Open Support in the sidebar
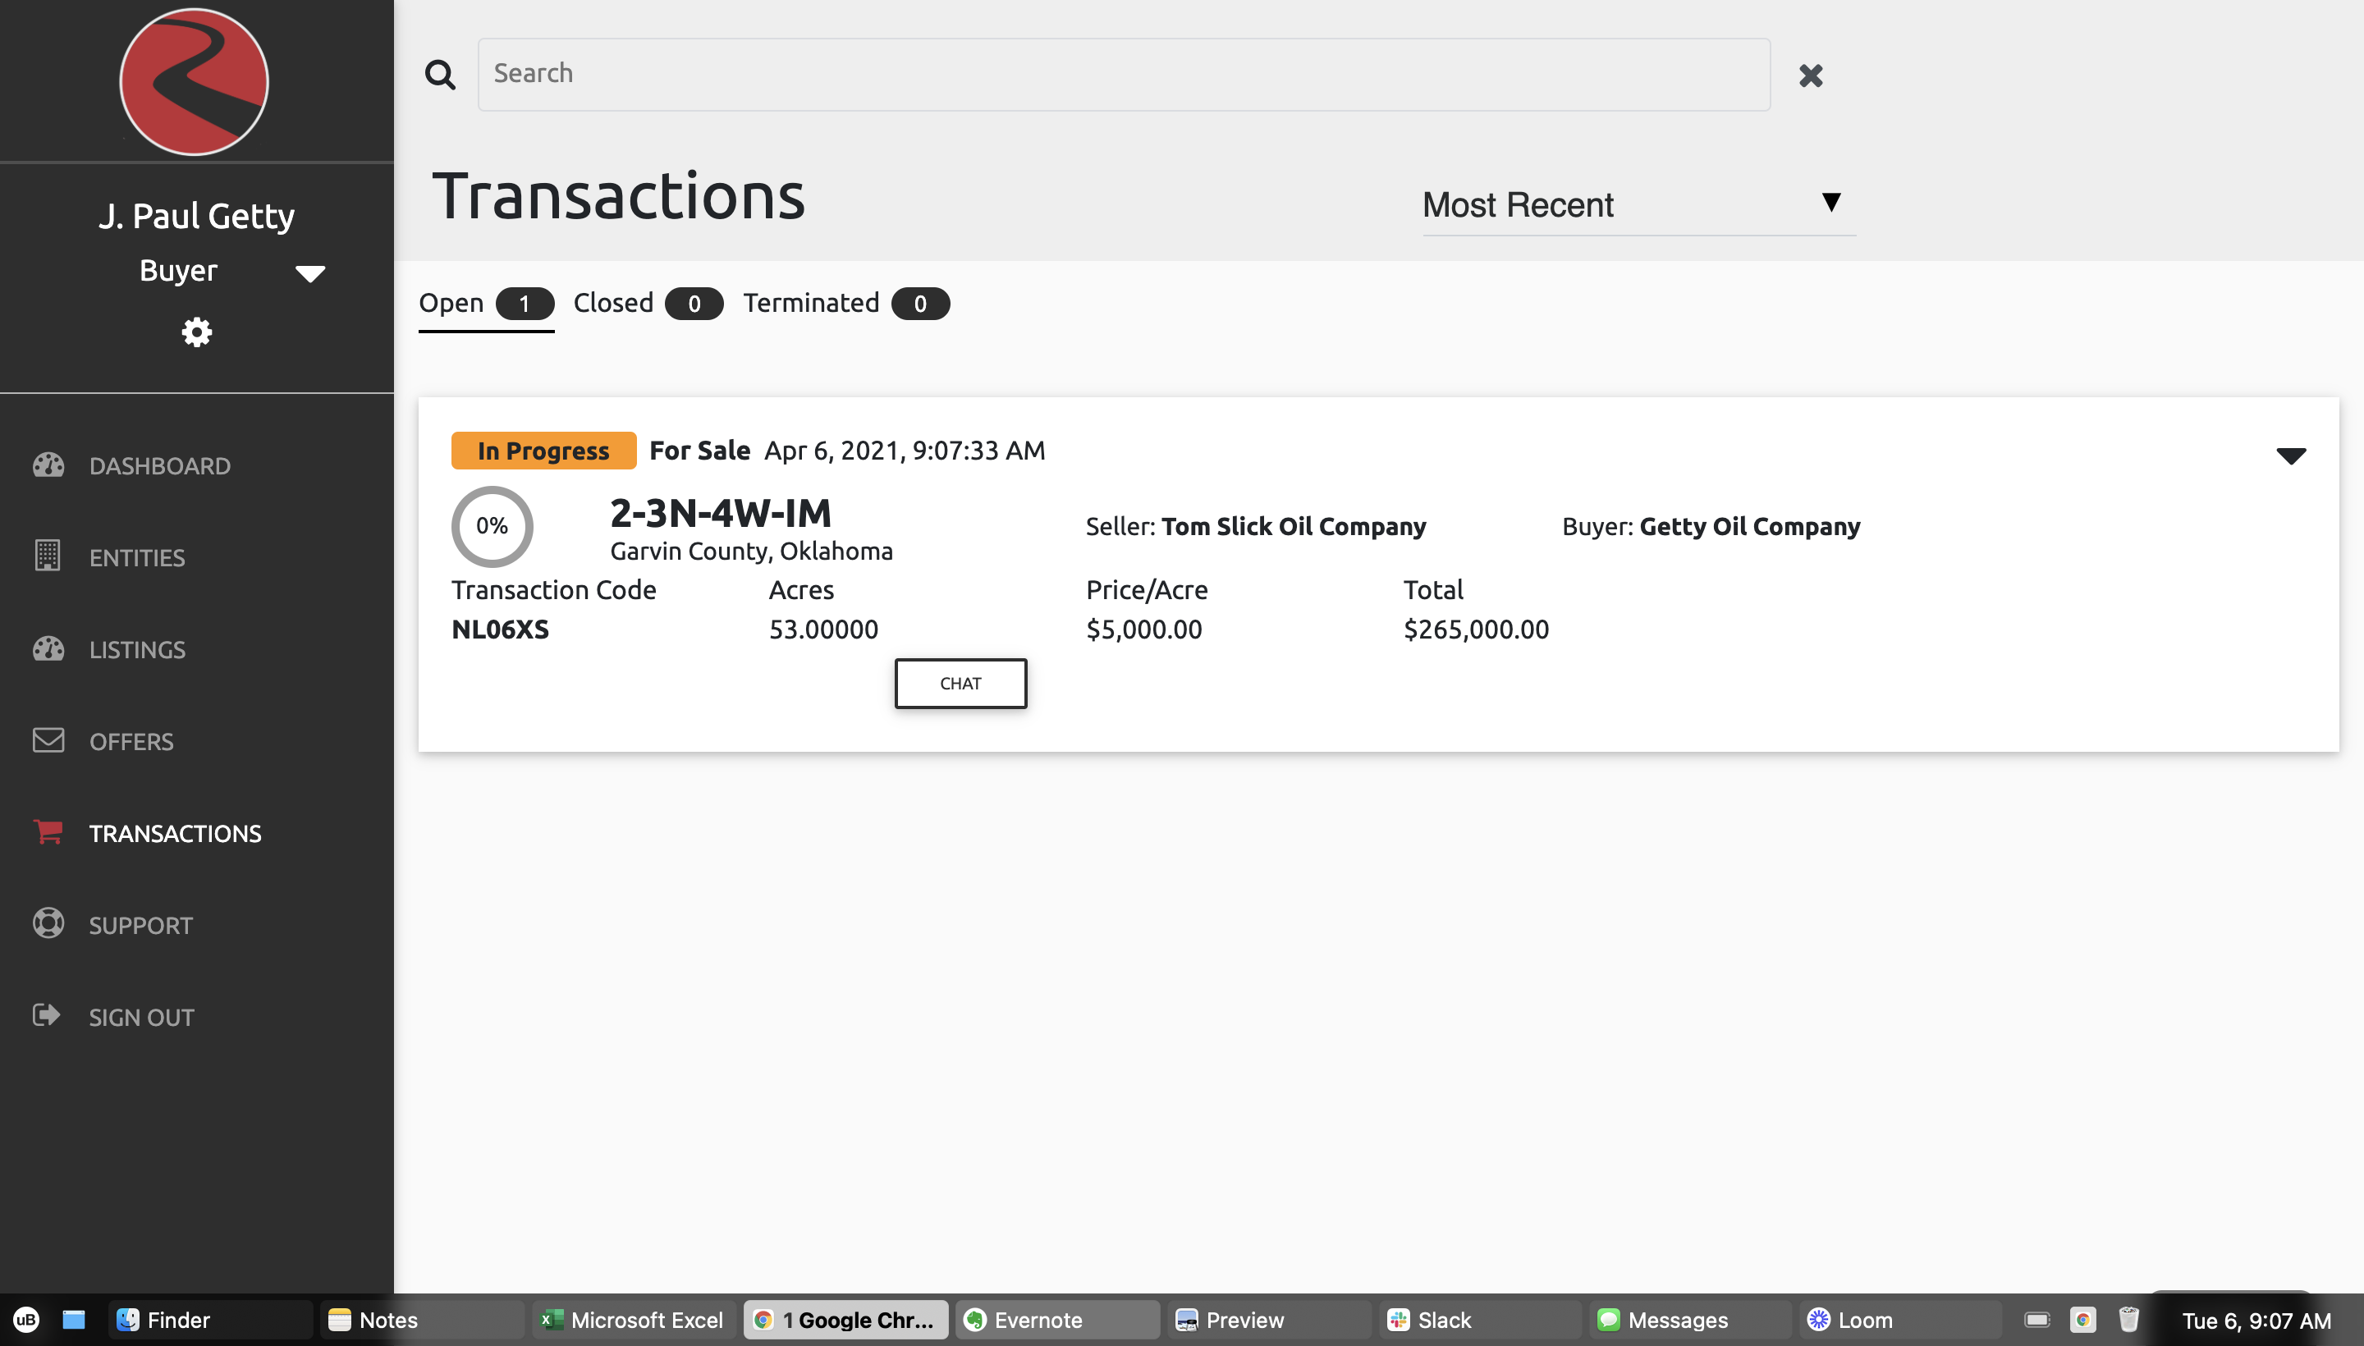Screen dimensions: 2364x1346 coord(140,926)
